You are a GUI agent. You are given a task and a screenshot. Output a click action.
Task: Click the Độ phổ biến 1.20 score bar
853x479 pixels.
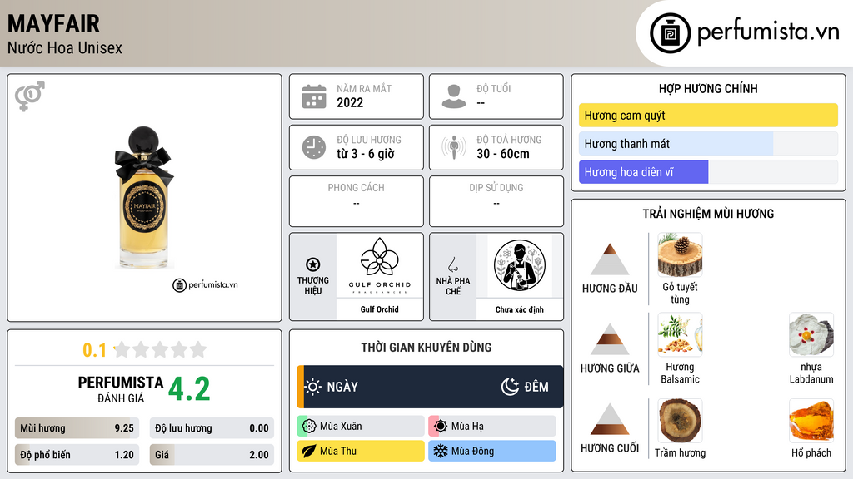(77, 455)
